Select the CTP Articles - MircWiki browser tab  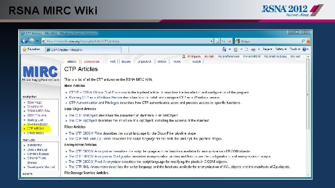pyautogui.click(x=83, y=50)
